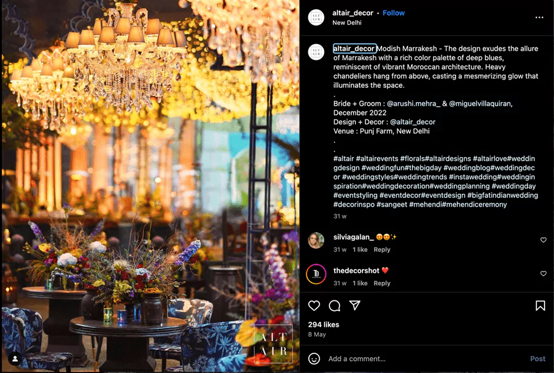Reply to silviagalan_ comment
554x373 pixels.
[x=382, y=250]
